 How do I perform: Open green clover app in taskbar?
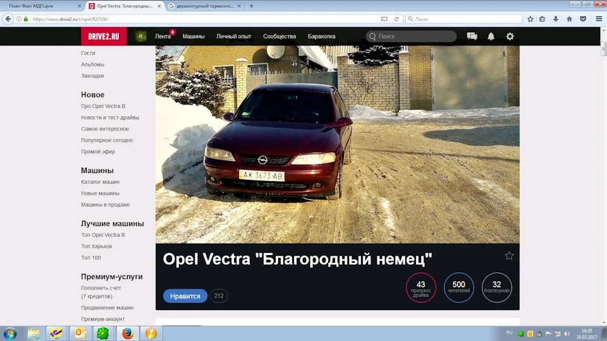(103, 333)
